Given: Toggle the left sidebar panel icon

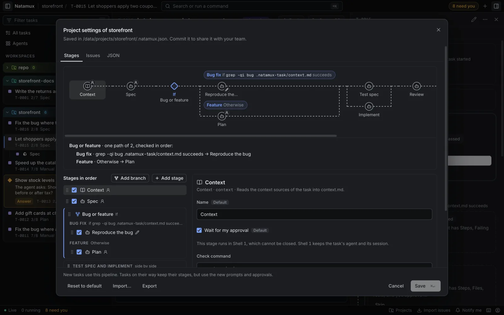Looking at the screenshot, I should click(8, 6).
